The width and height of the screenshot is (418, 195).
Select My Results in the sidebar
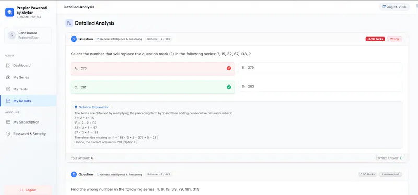28,101
